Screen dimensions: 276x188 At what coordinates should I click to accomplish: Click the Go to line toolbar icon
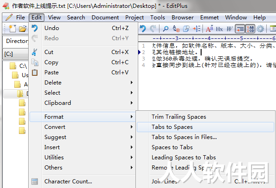click(196, 29)
